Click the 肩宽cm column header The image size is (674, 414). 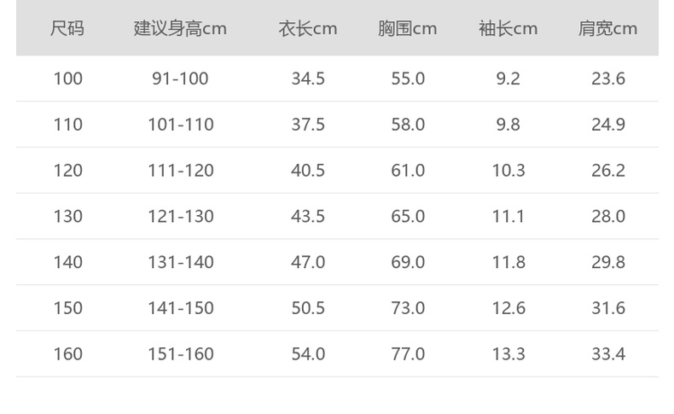point(608,28)
